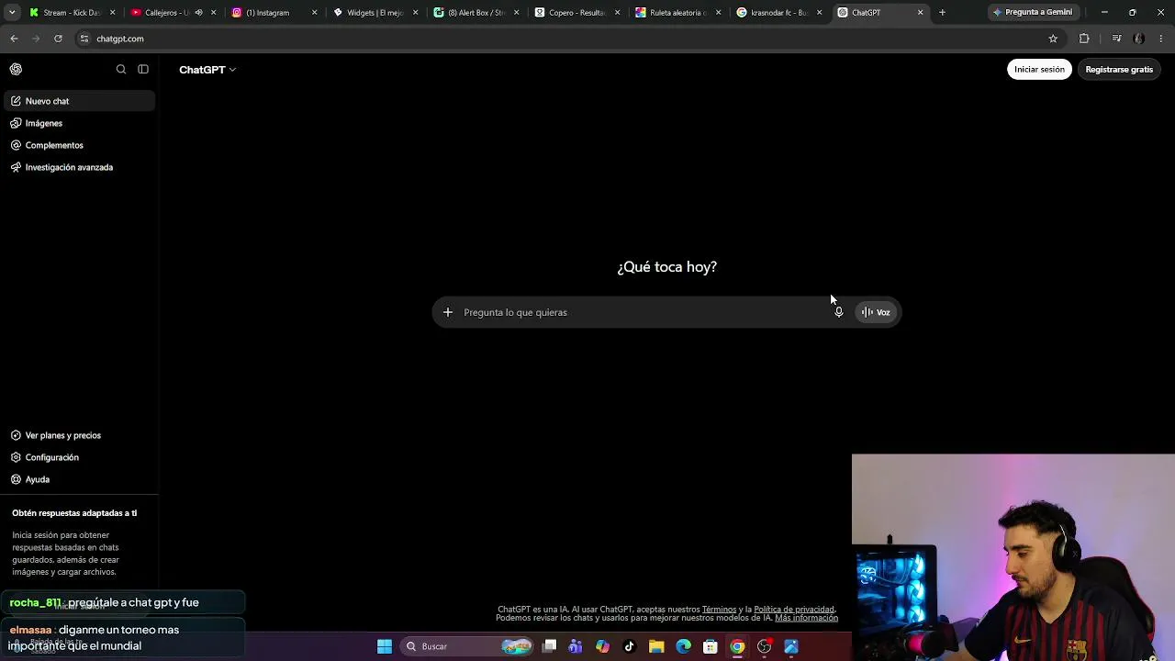Click Registrarse gratis button
Image resolution: width=1175 pixels, height=661 pixels.
[1119, 69]
